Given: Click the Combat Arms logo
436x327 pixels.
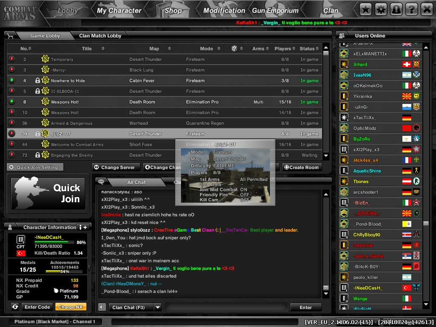Looking at the screenshot, I should tap(20, 13).
